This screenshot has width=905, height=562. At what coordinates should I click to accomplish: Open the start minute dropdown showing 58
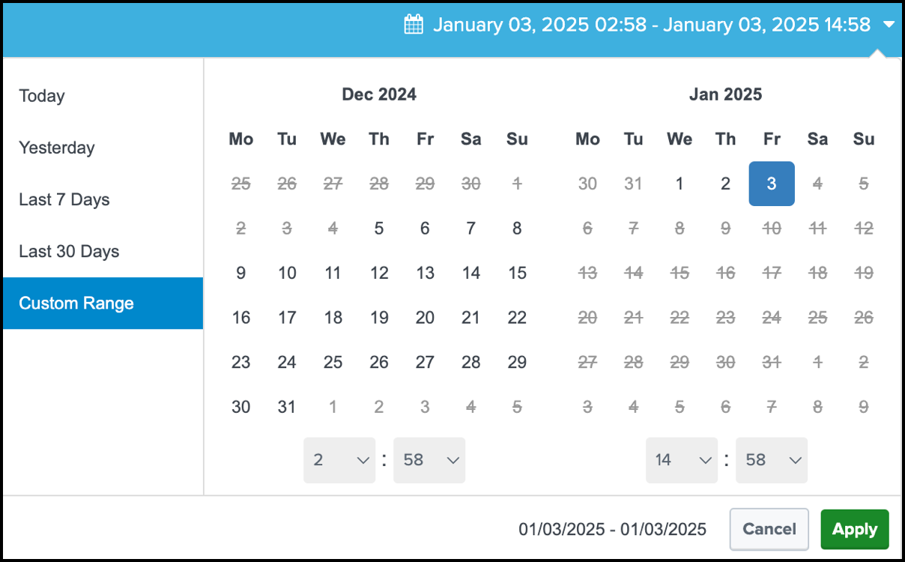(x=429, y=460)
